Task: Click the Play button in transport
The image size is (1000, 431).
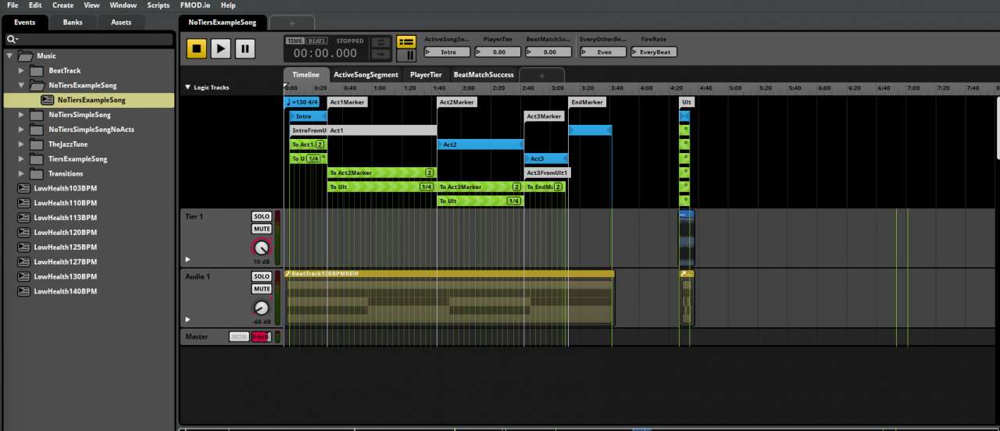Action: [221, 49]
